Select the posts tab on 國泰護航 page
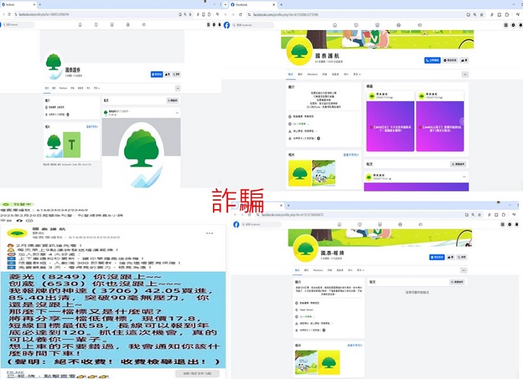Screen dimensions: 523x379 [290, 74]
